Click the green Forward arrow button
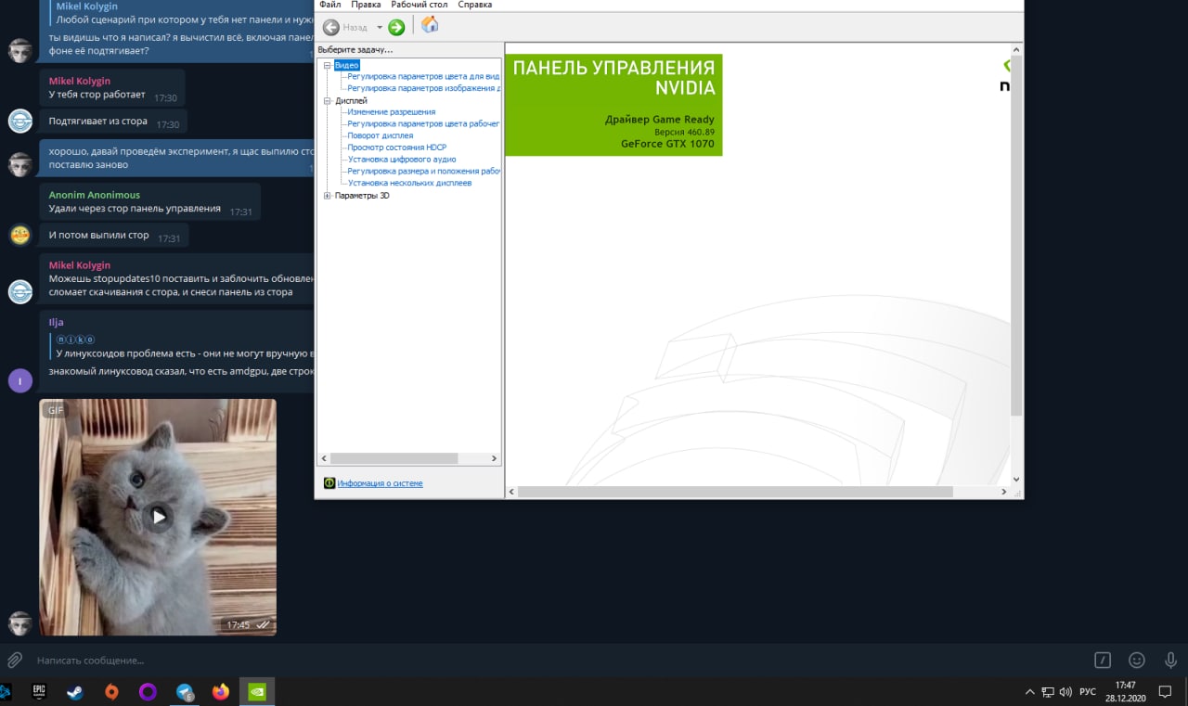The width and height of the screenshot is (1188, 706). coord(396,27)
